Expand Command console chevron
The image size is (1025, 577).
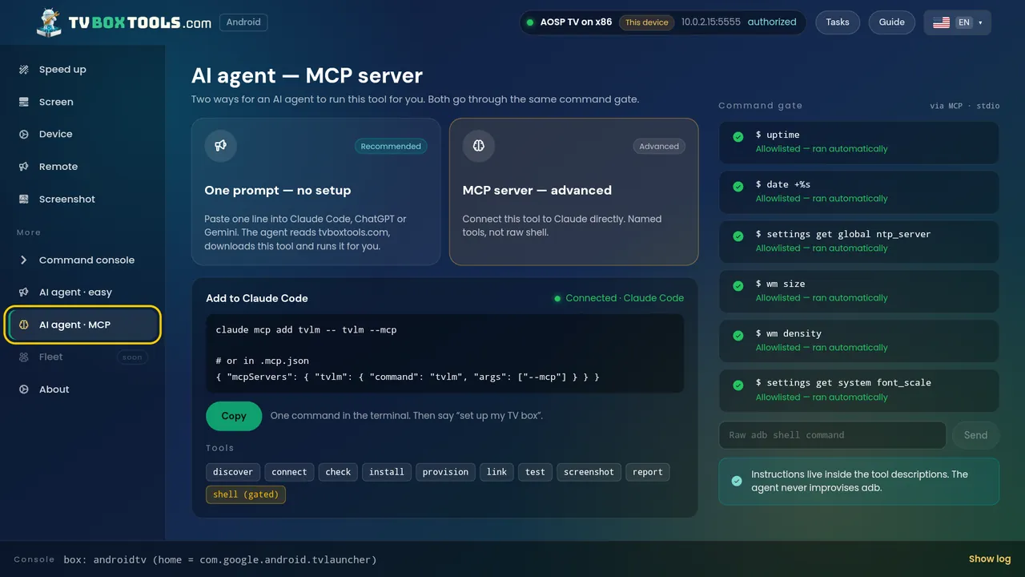(x=24, y=260)
